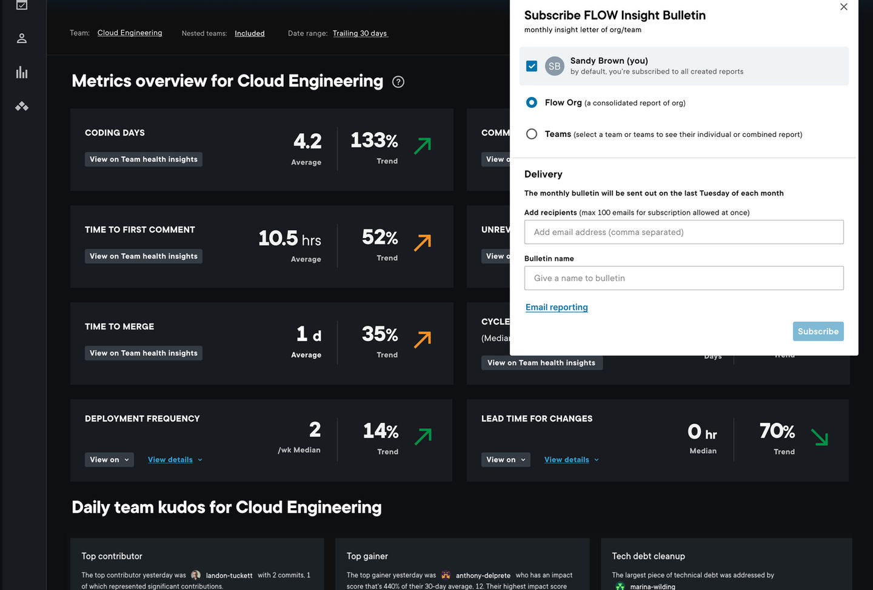Click landon-tuckett contributor name

229,575
